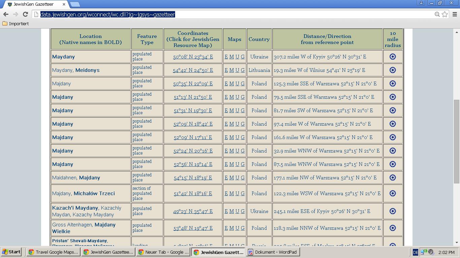
Task: Open the Windows Start button
Action: point(11,252)
